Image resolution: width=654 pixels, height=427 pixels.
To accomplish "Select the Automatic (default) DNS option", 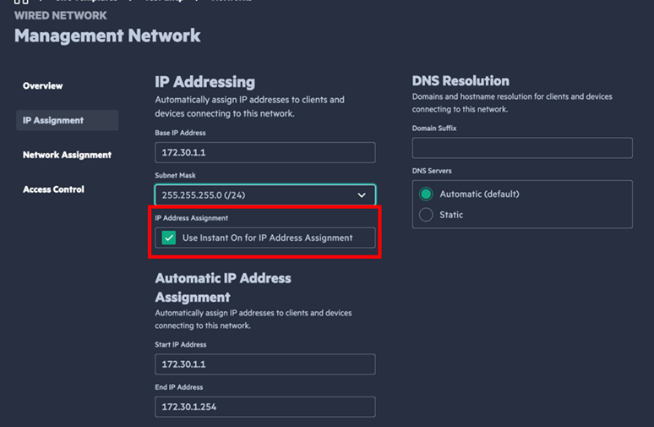I will (427, 194).
